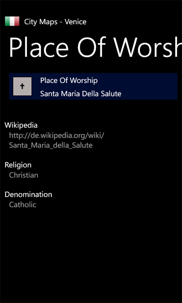Select Place Of Worship category label in card
The image size is (182, 303).
click(69, 81)
